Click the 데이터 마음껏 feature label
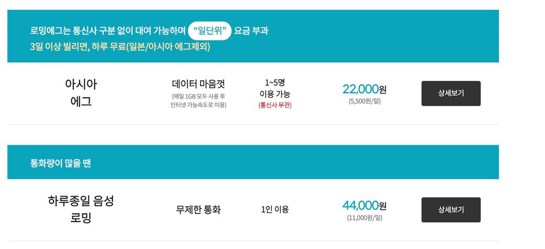 pos(199,84)
